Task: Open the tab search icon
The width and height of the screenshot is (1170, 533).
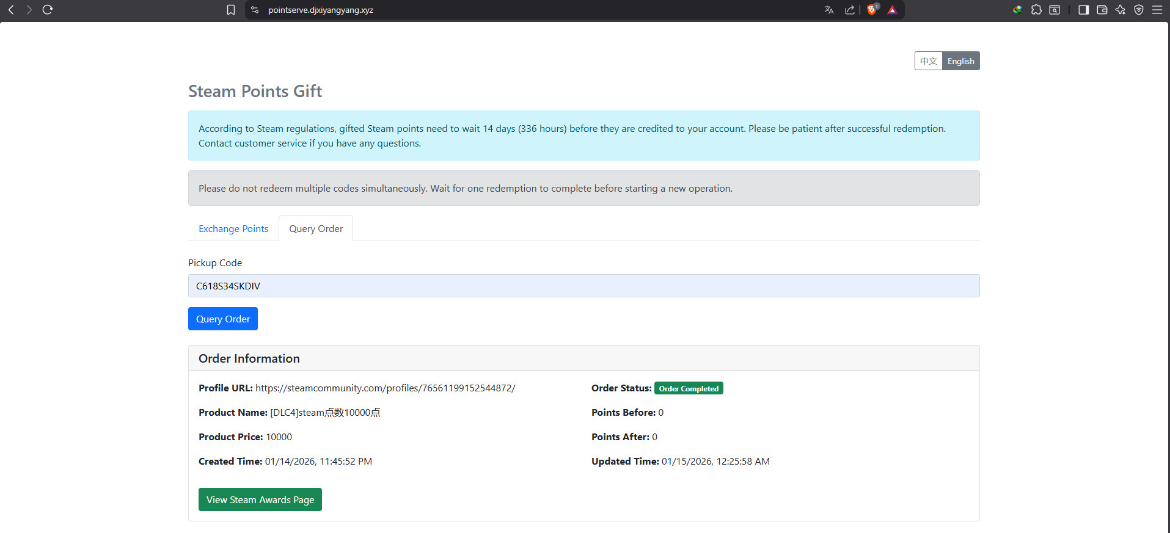Action: click(1055, 10)
